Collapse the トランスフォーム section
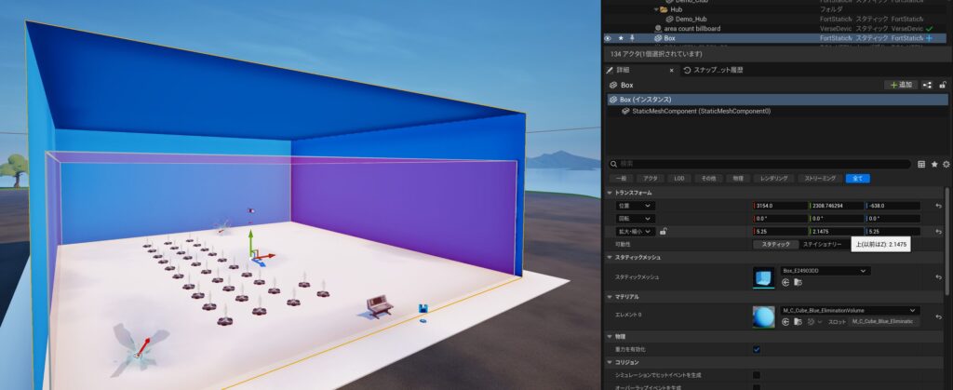Image resolution: width=953 pixels, height=390 pixels. tap(610, 192)
